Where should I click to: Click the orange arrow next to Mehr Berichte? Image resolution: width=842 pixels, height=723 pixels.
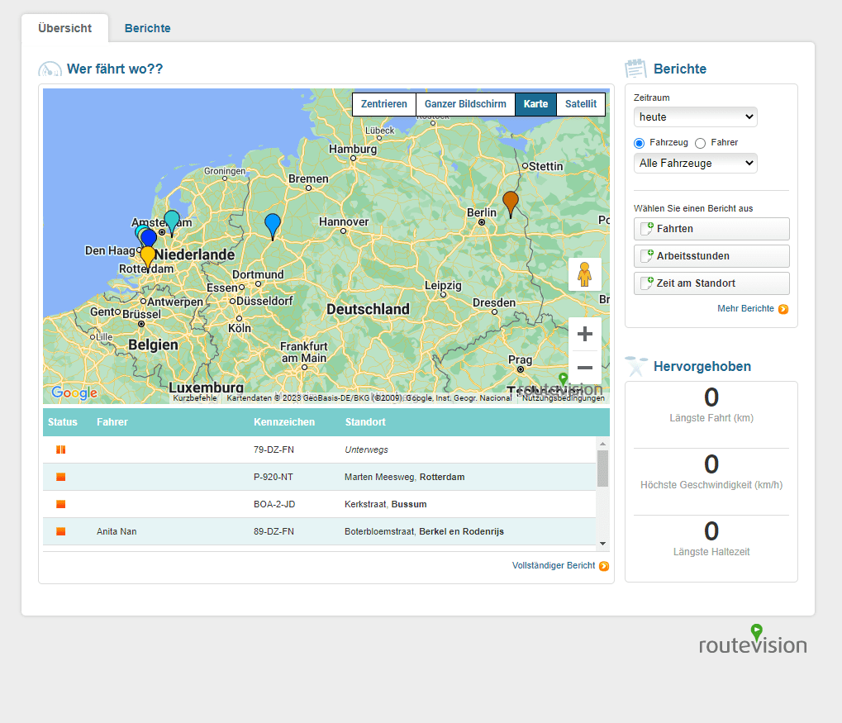(x=783, y=309)
